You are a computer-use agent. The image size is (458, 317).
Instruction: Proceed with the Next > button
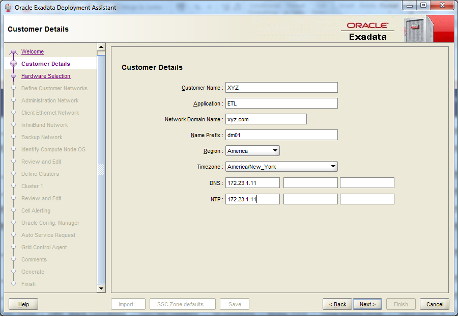coord(367,304)
